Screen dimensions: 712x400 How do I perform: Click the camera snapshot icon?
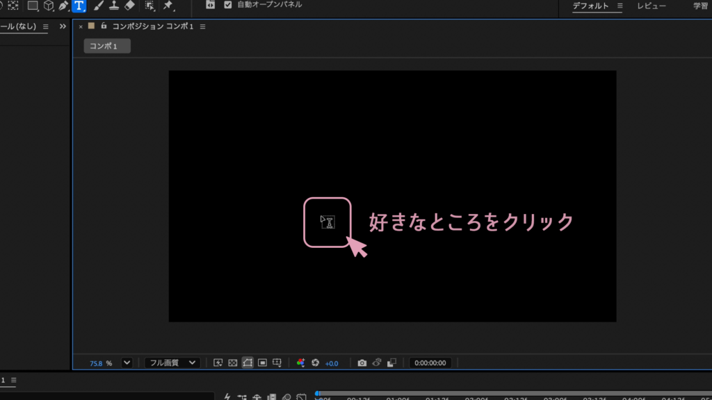click(x=362, y=362)
